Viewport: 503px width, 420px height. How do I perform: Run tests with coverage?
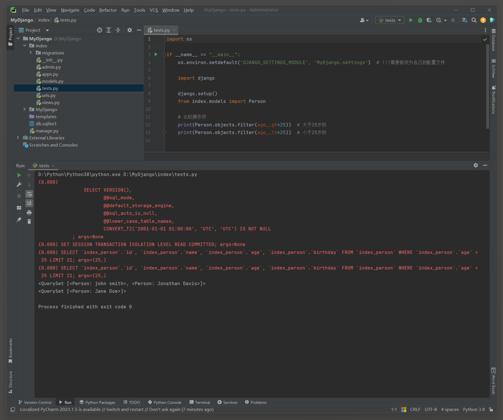click(x=429, y=20)
